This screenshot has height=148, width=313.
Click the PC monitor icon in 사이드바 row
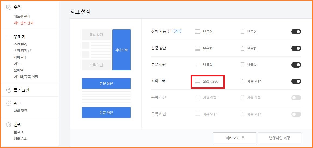[x=197, y=82]
